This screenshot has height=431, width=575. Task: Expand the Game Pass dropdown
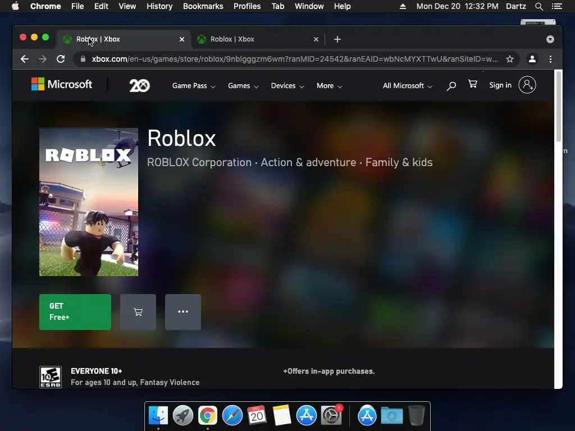pos(194,86)
